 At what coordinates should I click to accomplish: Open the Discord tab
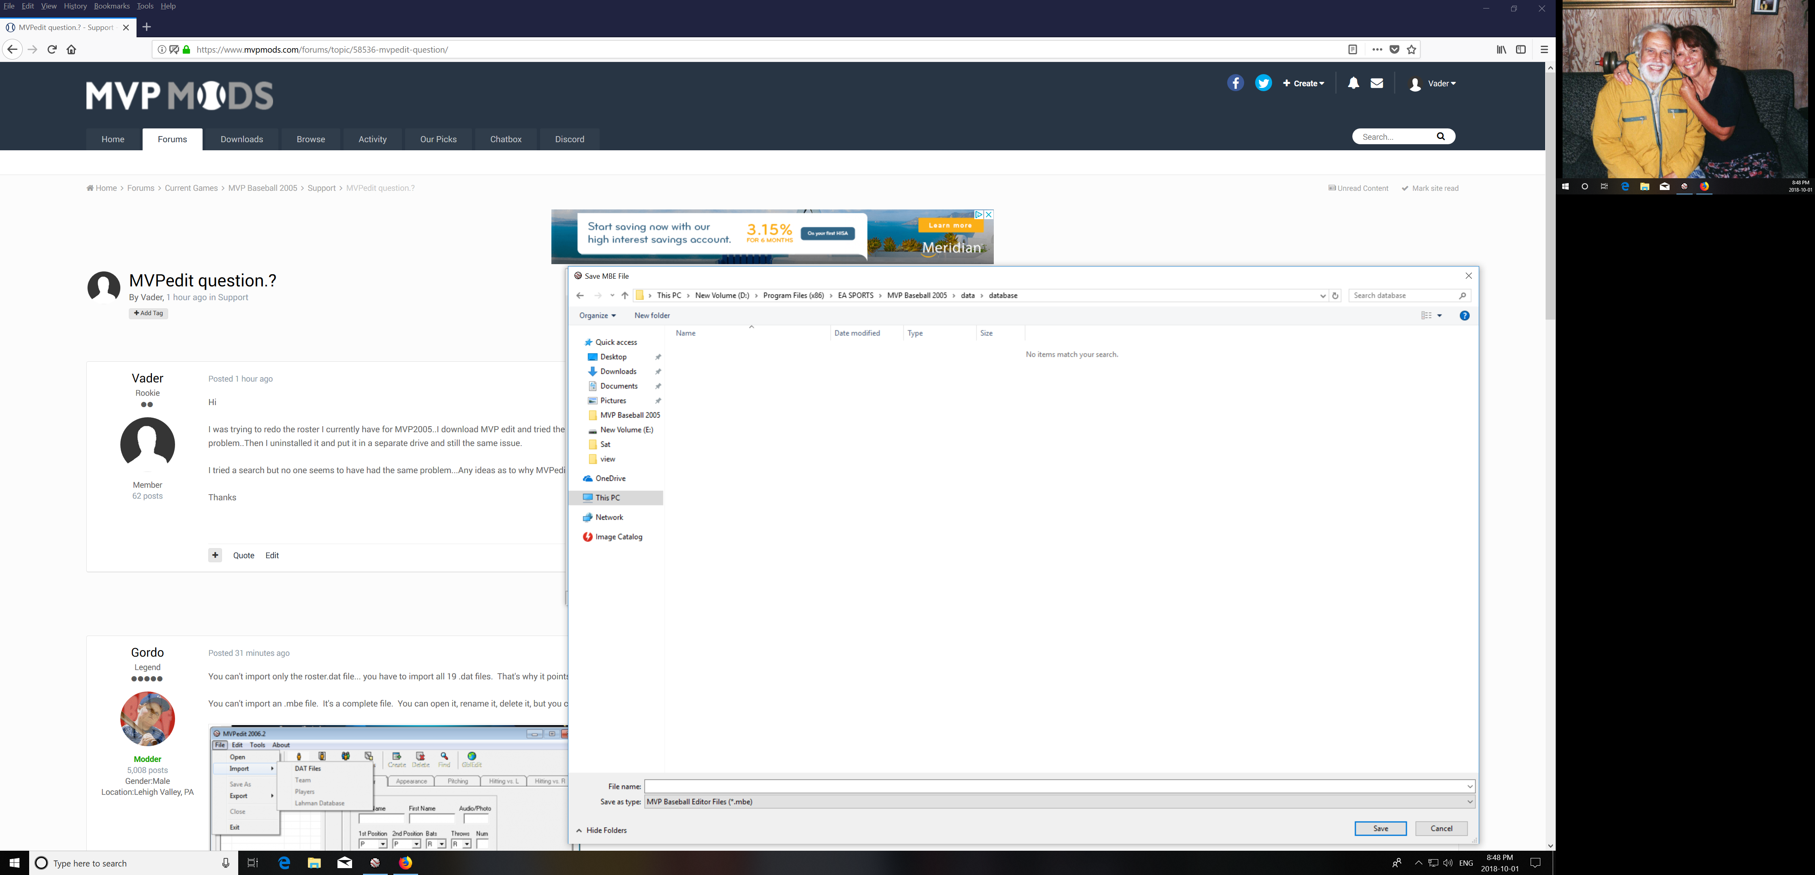pyautogui.click(x=569, y=139)
